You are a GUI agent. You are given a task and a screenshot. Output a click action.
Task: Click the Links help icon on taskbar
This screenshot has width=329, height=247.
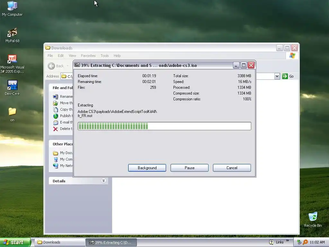coord(271,242)
